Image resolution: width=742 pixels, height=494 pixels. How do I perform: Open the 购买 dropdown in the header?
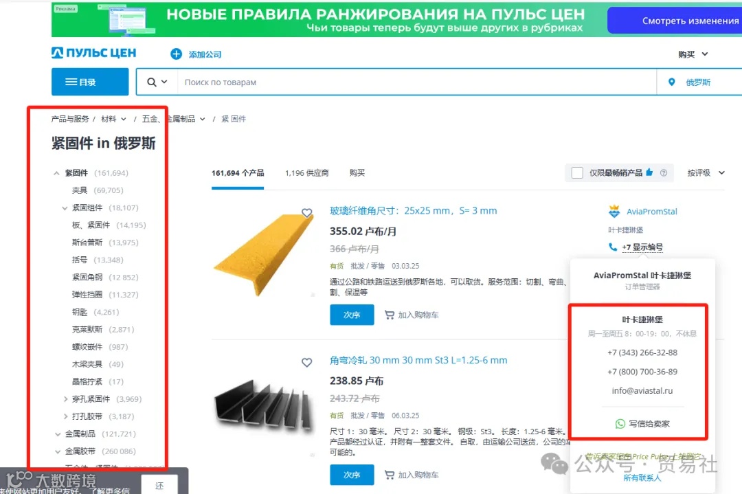(693, 54)
